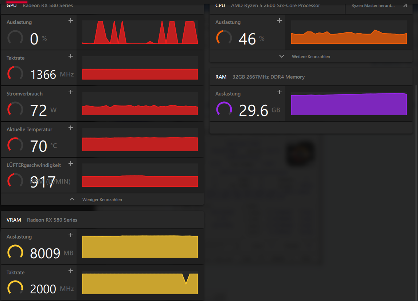Open Ryzen Master download arrow icon
This screenshot has width=418, height=301.
405,5
